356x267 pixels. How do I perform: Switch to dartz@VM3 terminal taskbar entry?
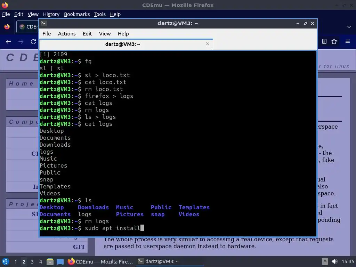pyautogui.click(x=169, y=261)
